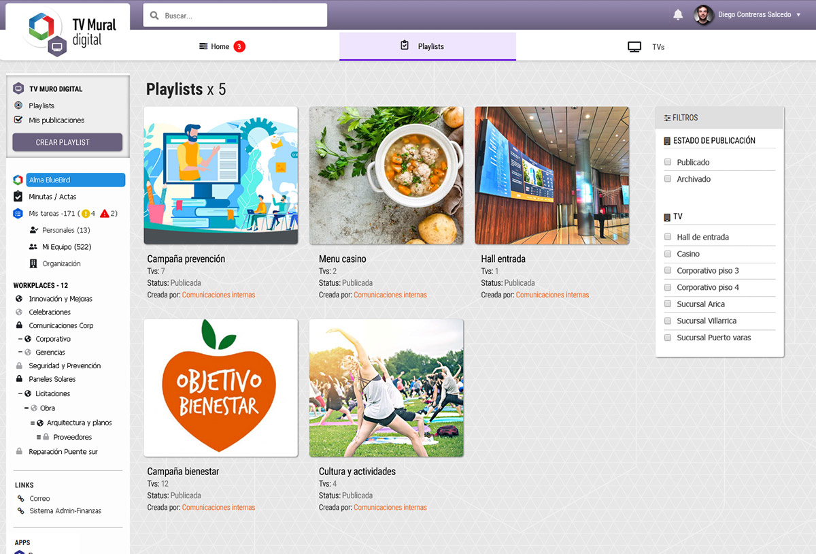This screenshot has height=554, width=816.
Task: Check the Sucursal Villarrica filter
Action: coord(668,321)
